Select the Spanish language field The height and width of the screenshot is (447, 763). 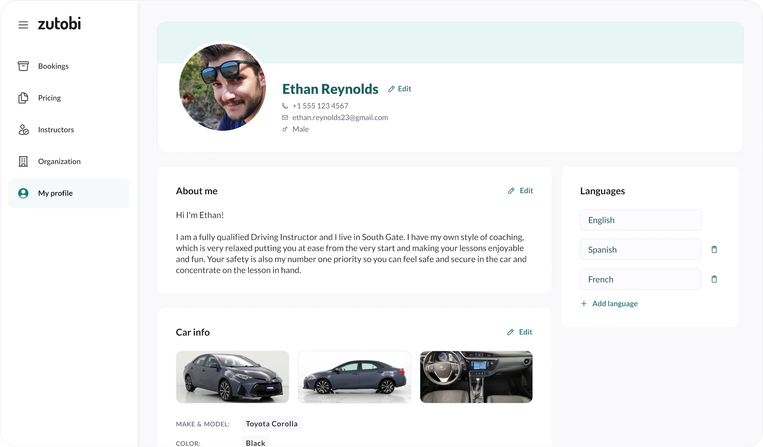(x=640, y=250)
